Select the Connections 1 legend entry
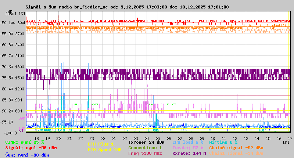The width and height of the screenshot is (294, 158). (x=145, y=148)
